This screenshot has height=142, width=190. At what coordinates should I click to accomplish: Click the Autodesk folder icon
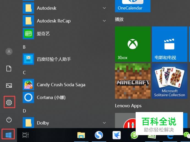(28, 8)
